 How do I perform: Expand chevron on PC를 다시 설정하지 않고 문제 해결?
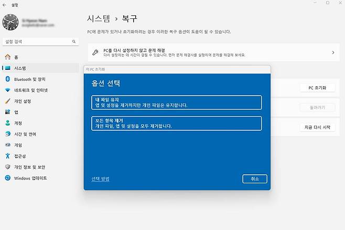click(333, 53)
